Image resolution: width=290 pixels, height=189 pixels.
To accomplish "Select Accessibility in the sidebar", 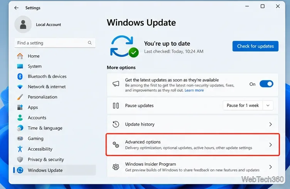I will tap(55, 149).
